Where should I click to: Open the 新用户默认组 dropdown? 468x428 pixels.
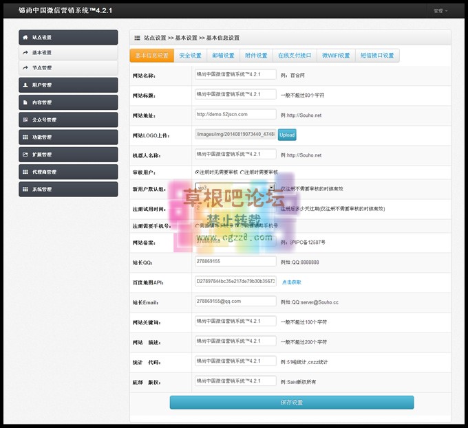click(x=235, y=187)
